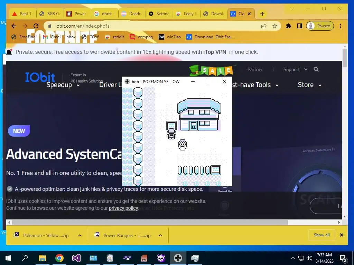354x265 pixels.
Task: Open the COW bookmark
Action: 90,37
